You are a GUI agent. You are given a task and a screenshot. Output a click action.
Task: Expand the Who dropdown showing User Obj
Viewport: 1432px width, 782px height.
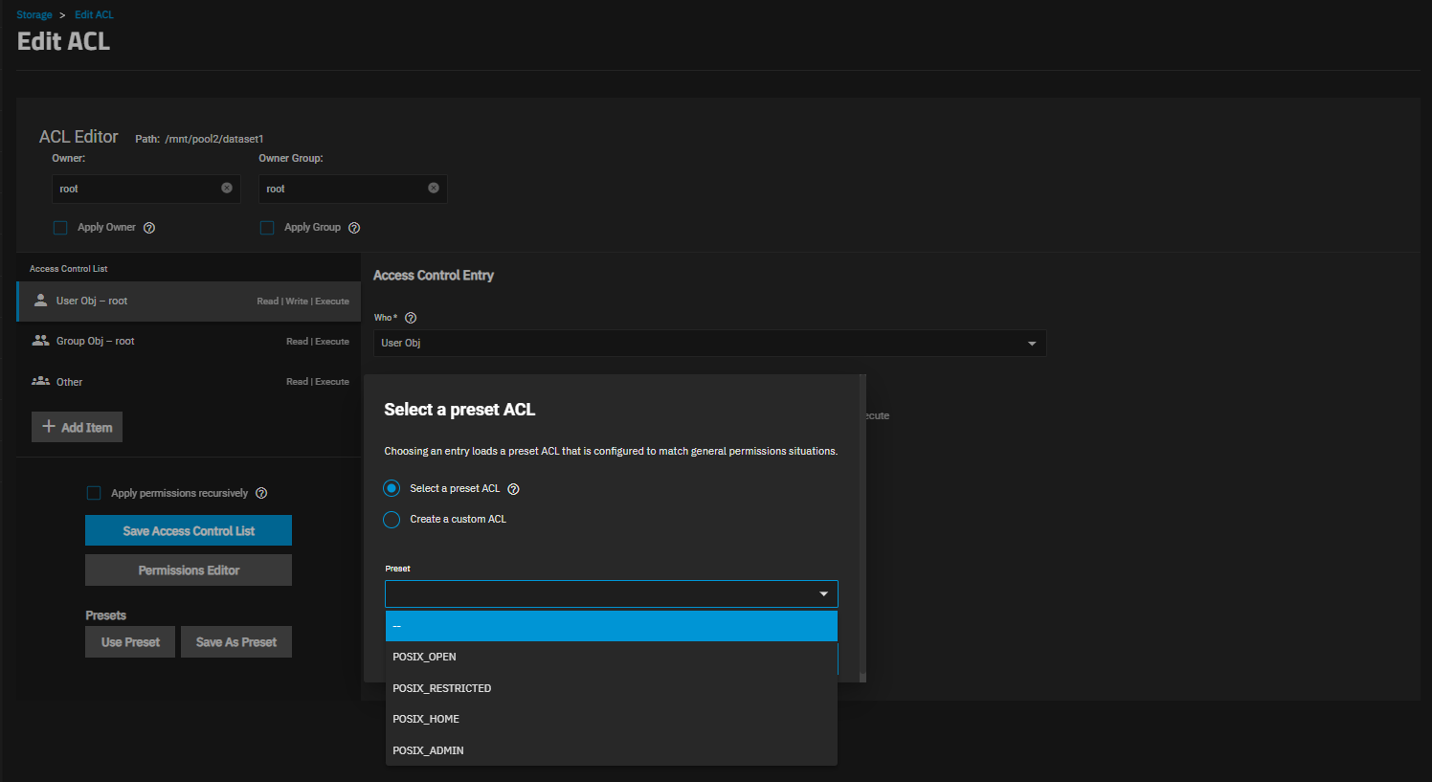(709, 343)
